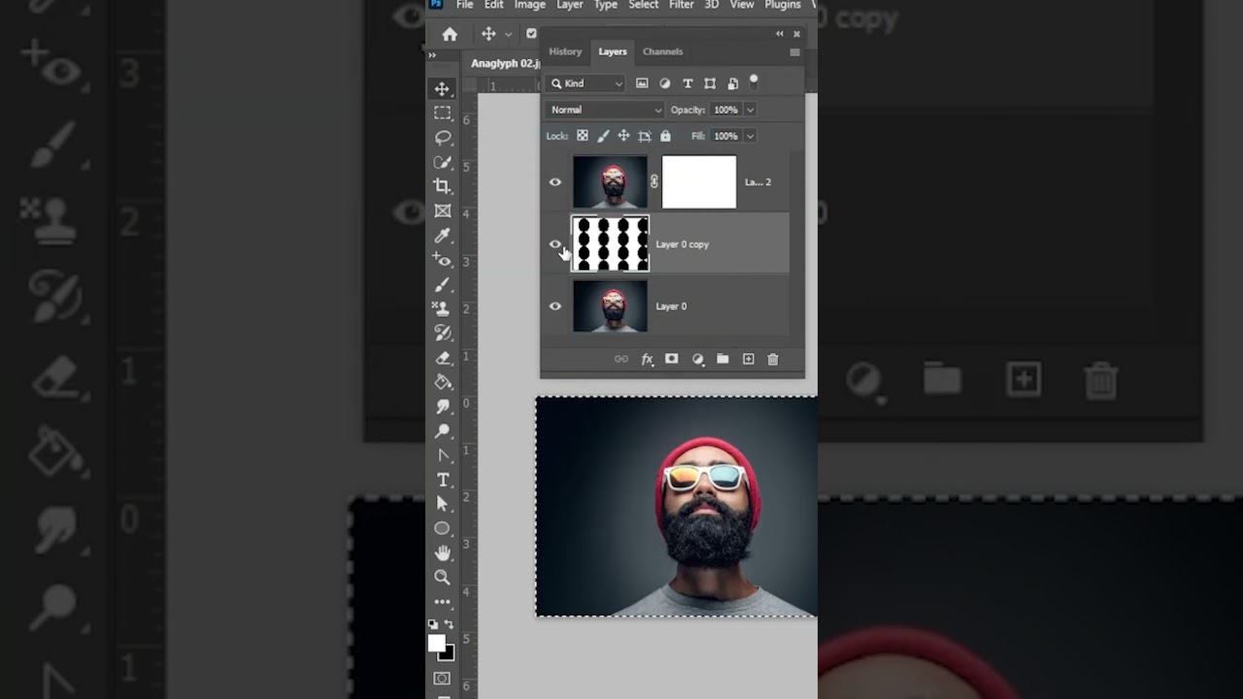Screen dimensions: 1243x699
Task: Create new fill or adjustment layer
Action: (697, 359)
